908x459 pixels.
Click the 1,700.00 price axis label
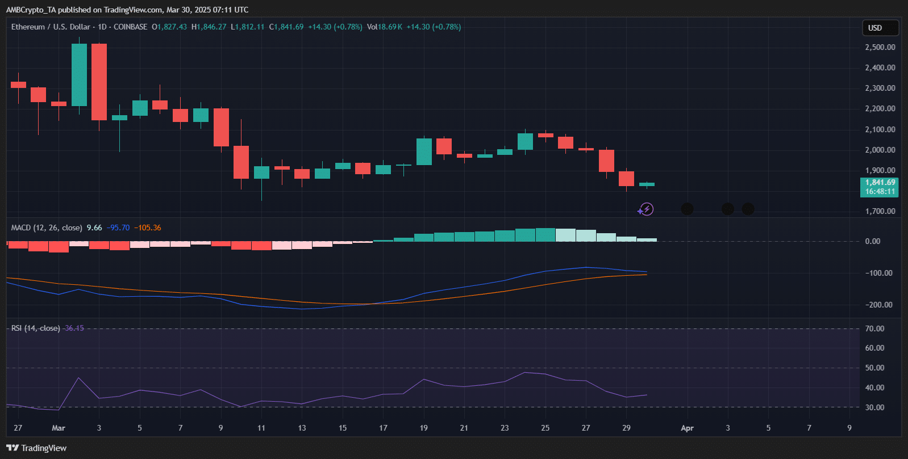click(880, 211)
